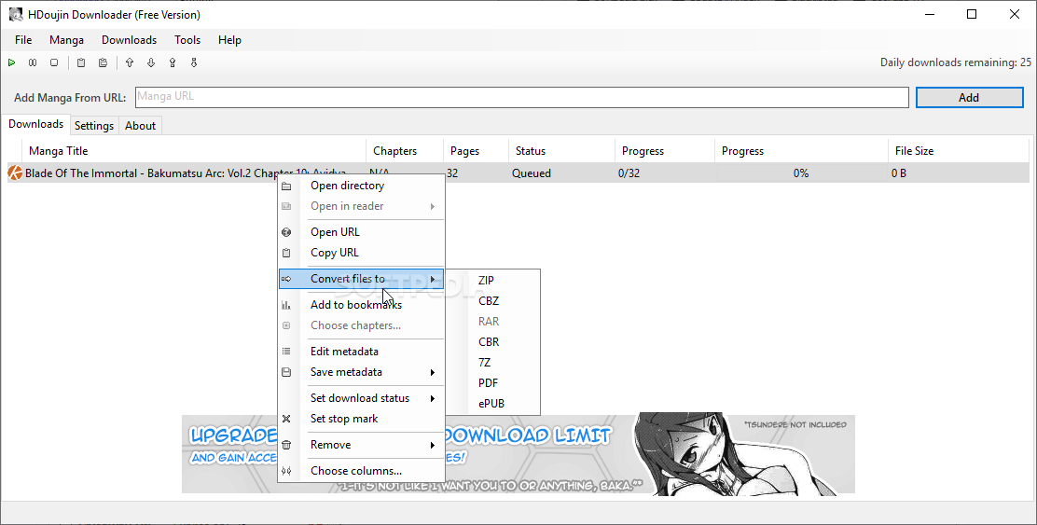Expand the Save metadata submenu arrow

pos(433,372)
